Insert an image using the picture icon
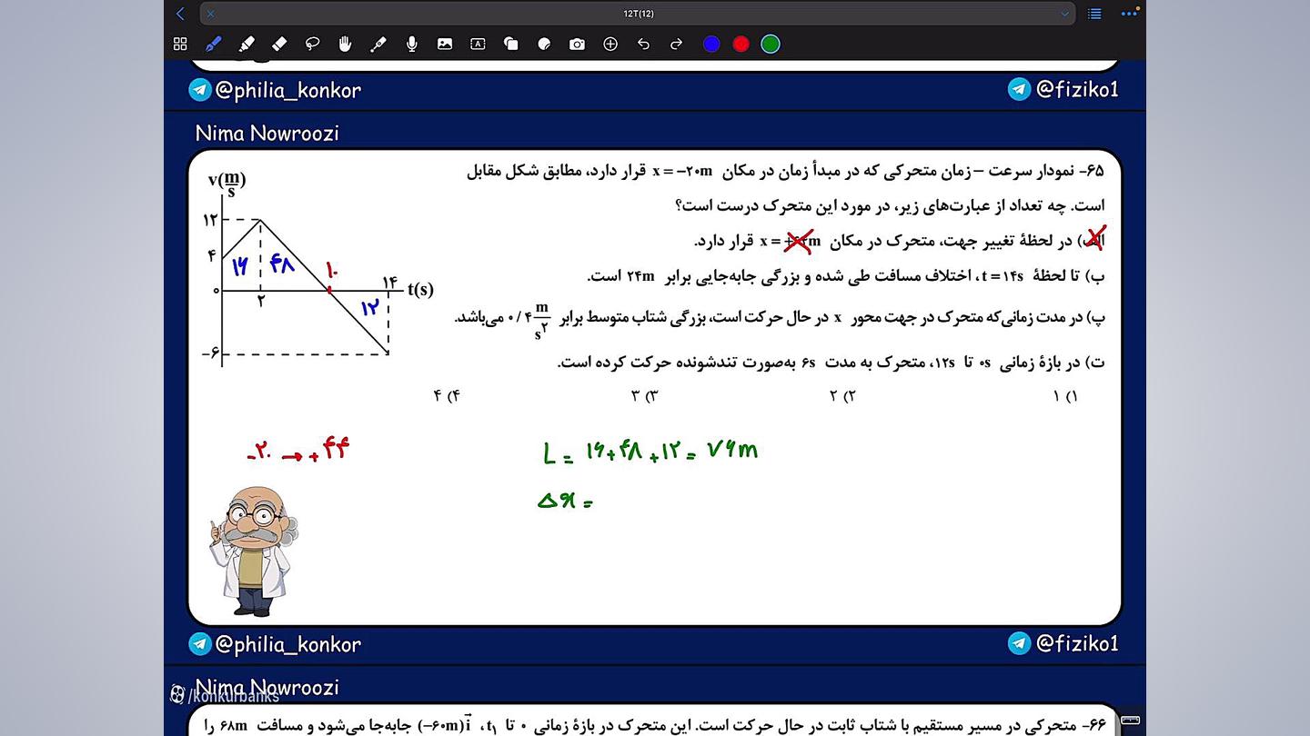This screenshot has height=736, width=1310. 445,44
